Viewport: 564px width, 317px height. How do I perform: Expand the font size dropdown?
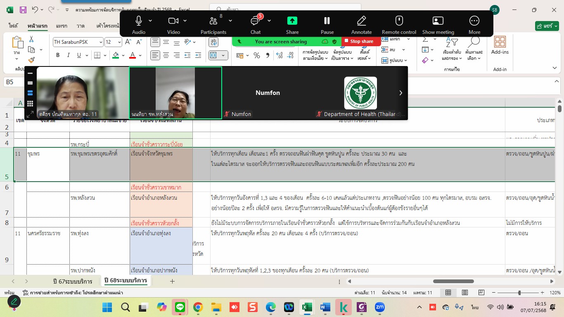click(120, 42)
